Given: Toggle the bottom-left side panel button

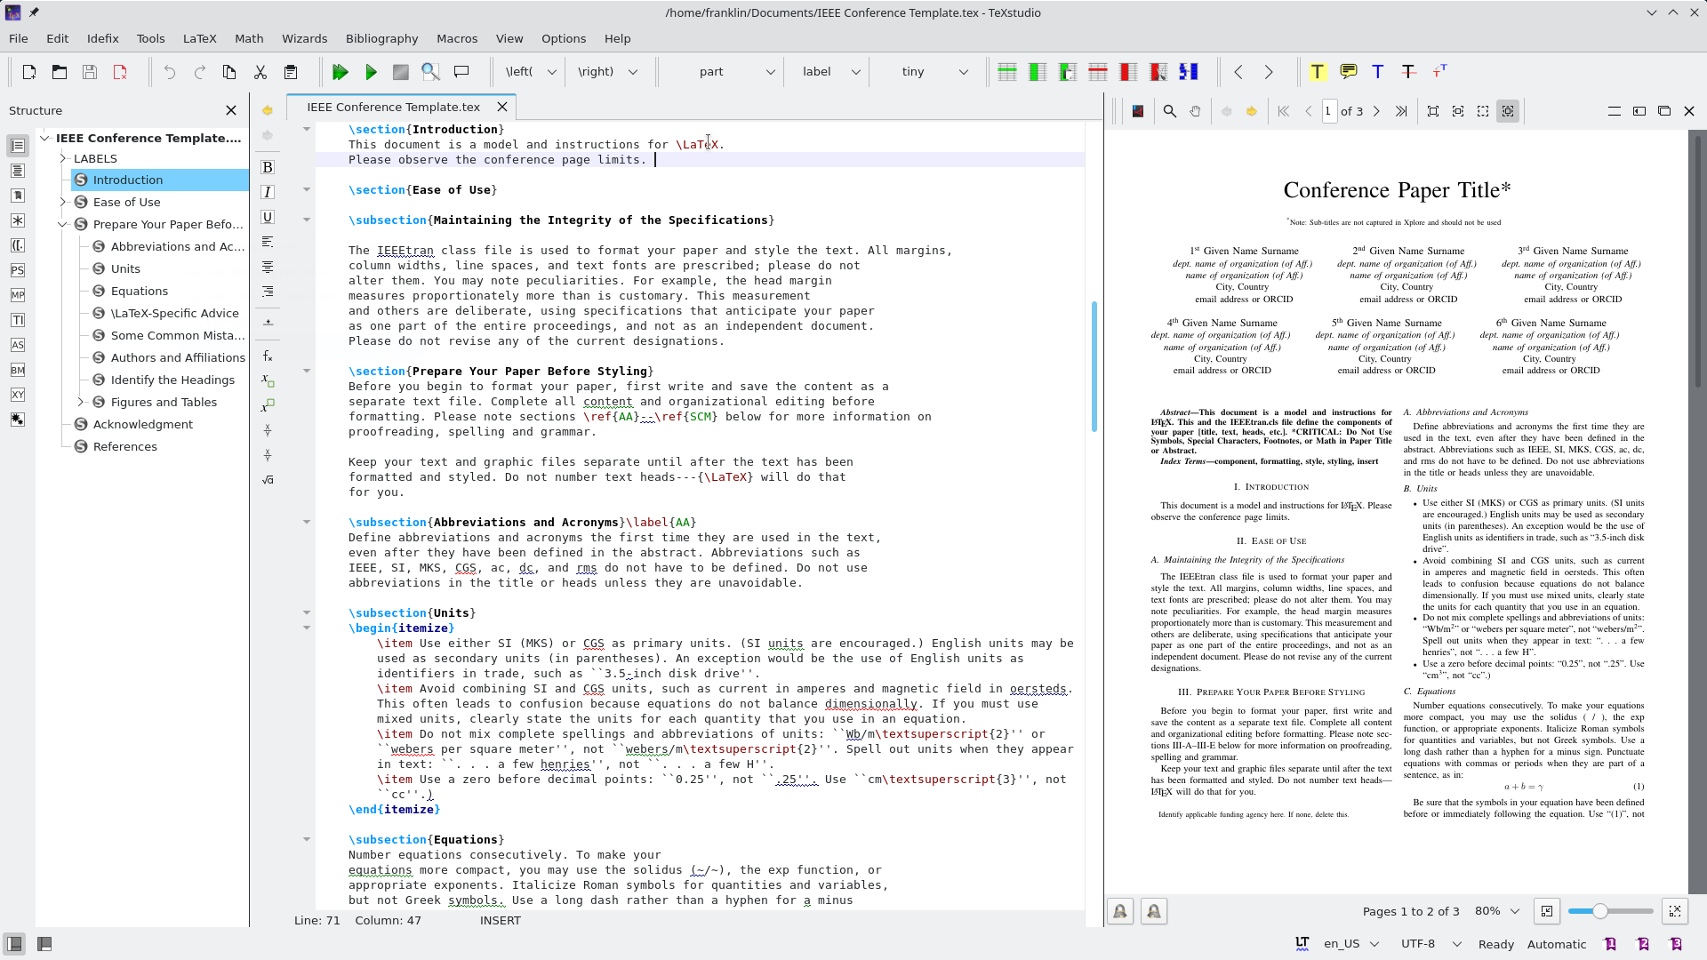Looking at the screenshot, I should point(14,944).
